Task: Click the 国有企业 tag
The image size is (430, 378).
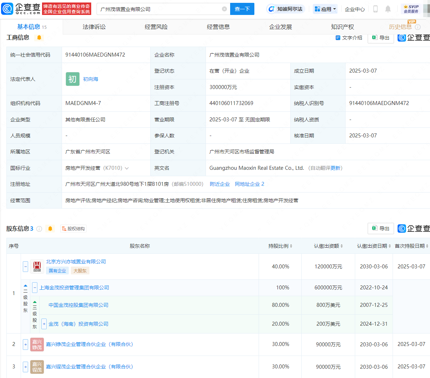Action: pos(57,271)
